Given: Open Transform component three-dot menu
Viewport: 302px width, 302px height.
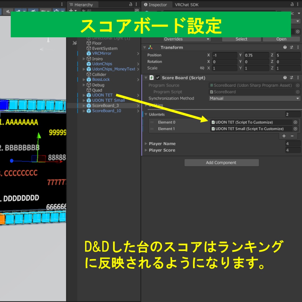Looking at the screenshot, I should [x=298, y=47].
